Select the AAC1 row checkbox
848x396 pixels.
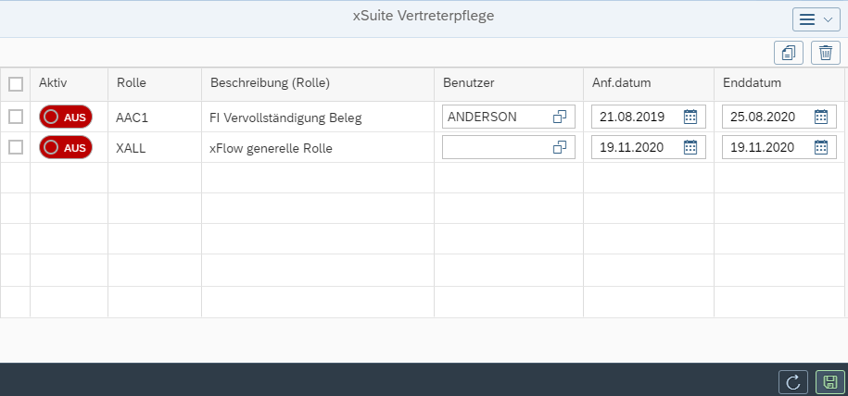tap(16, 117)
